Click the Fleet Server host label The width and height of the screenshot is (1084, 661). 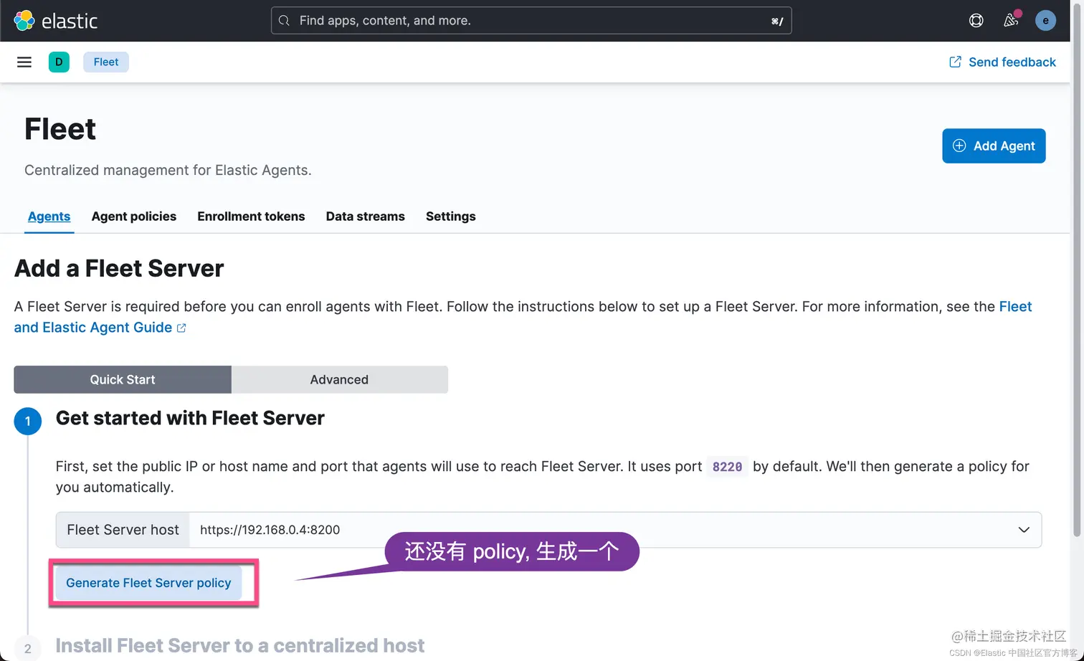pyautogui.click(x=123, y=530)
